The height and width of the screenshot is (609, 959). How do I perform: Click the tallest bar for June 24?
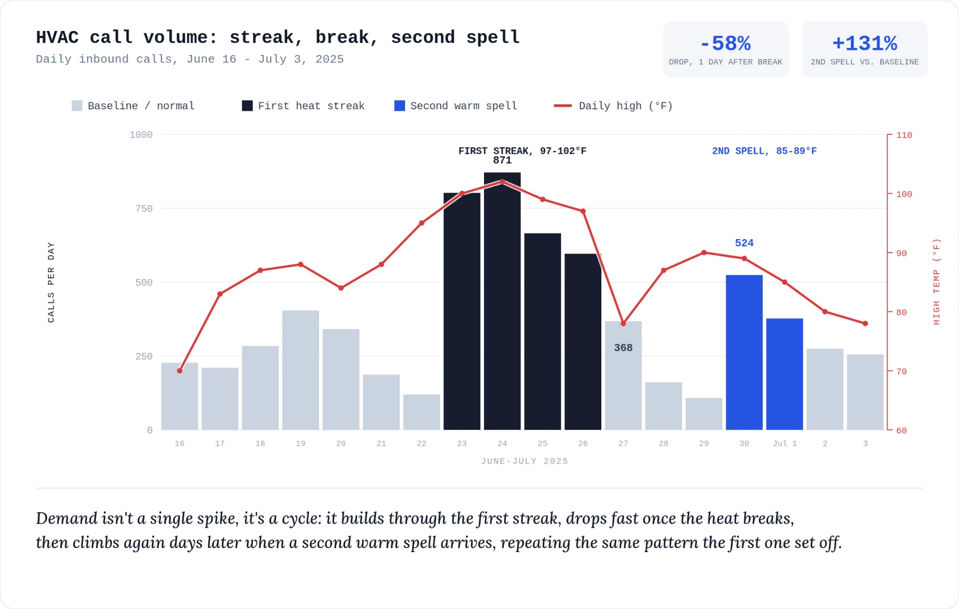click(x=502, y=301)
